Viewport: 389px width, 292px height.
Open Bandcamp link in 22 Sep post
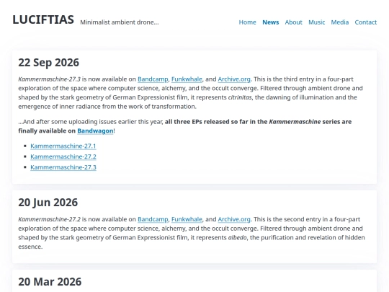point(153,79)
